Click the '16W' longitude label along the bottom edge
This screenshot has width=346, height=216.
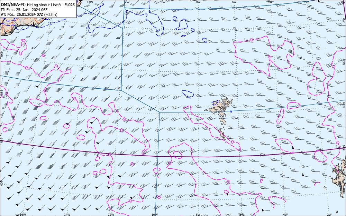[x=23, y=215]
